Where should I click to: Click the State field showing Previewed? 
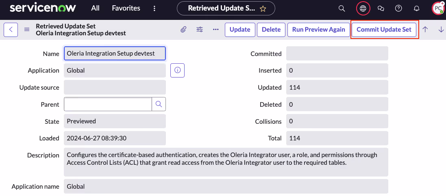(x=115, y=121)
